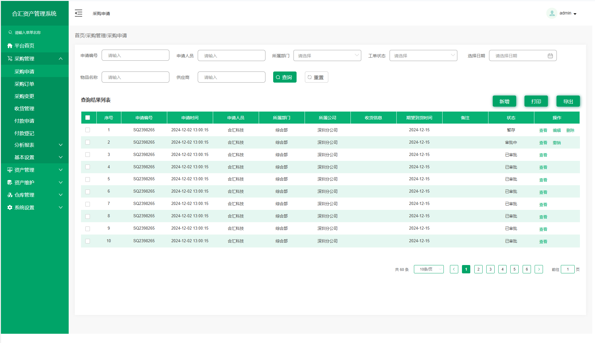Viewport: 595px width, 343px height.
Task: Go to page 3 in pagination
Action: tap(490, 269)
